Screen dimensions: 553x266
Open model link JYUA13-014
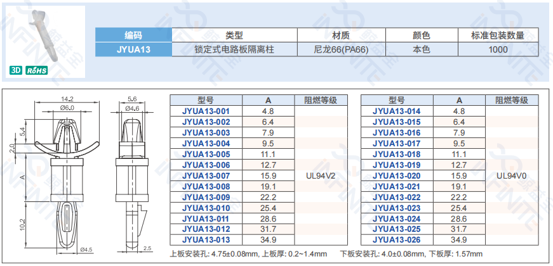pyautogui.click(x=396, y=111)
